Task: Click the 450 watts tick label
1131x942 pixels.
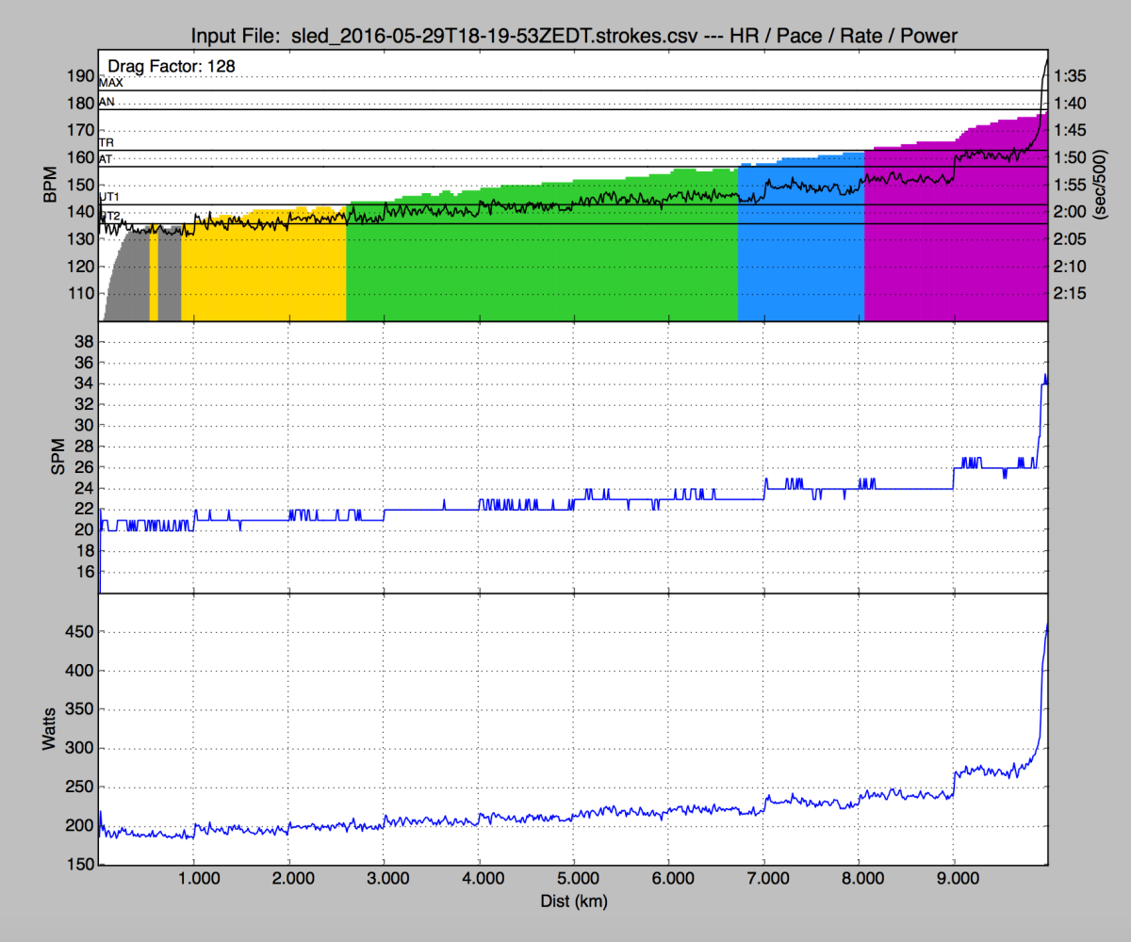Action: tap(77, 632)
